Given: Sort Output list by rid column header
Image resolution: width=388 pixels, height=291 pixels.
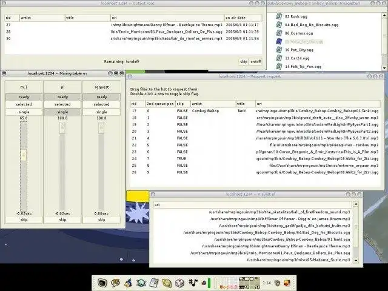Looking at the screenshot, I should click(12, 18).
